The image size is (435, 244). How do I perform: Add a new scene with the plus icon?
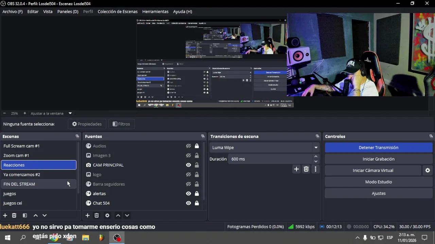[5, 216]
